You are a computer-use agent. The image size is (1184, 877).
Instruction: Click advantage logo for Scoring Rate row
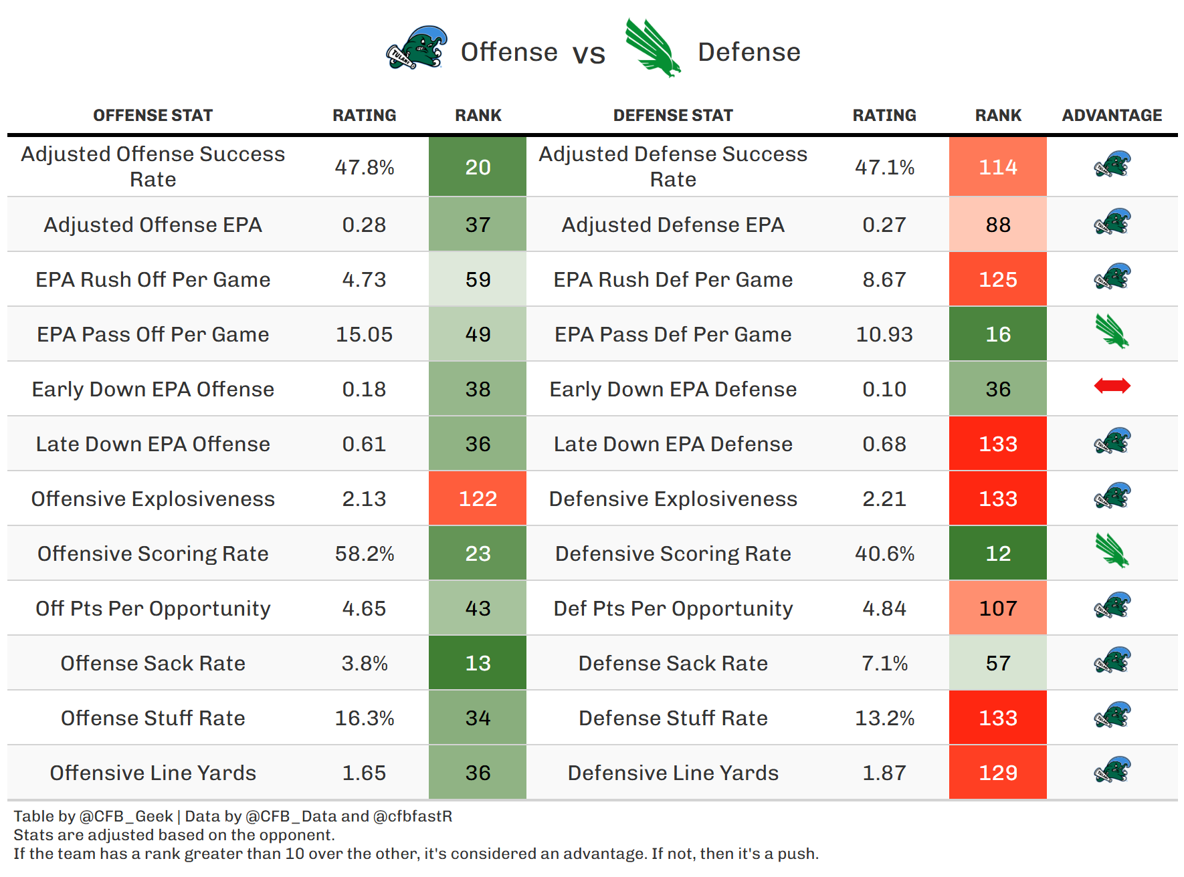tap(1112, 551)
